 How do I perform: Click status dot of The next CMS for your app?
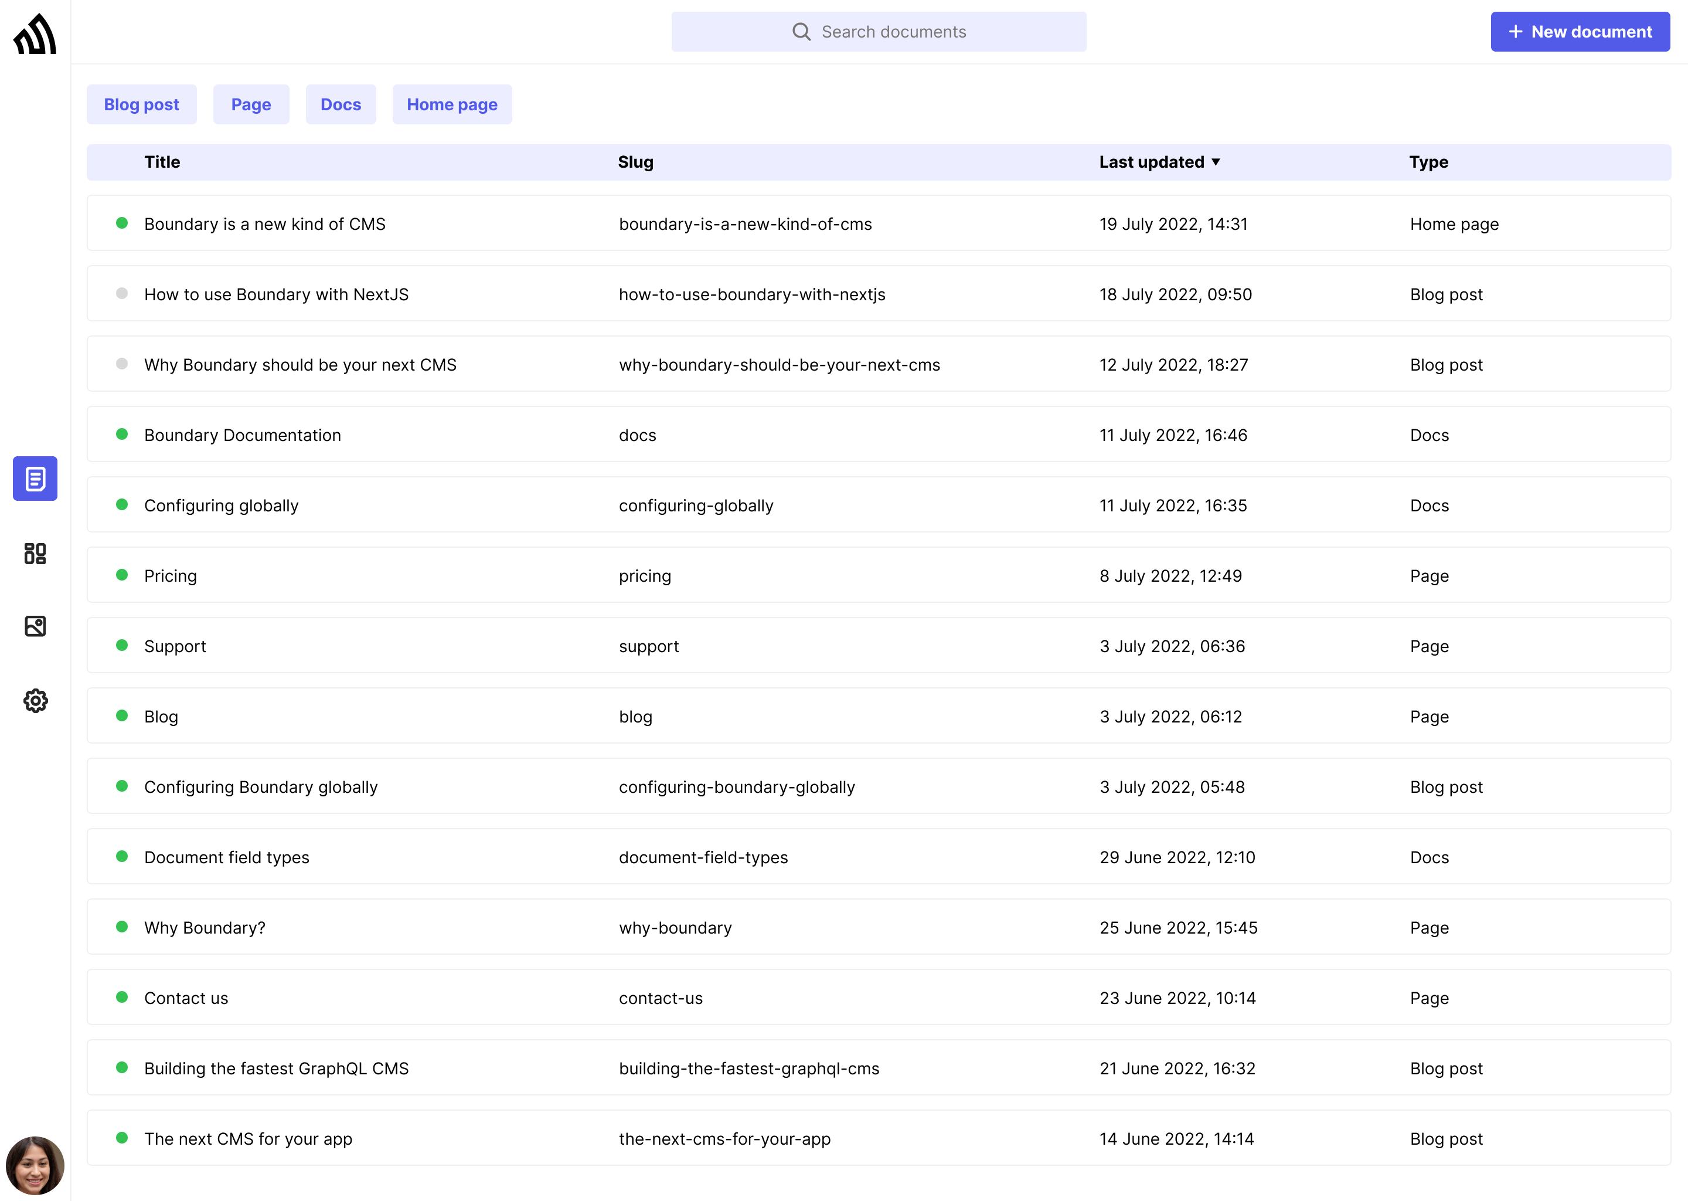122,1138
